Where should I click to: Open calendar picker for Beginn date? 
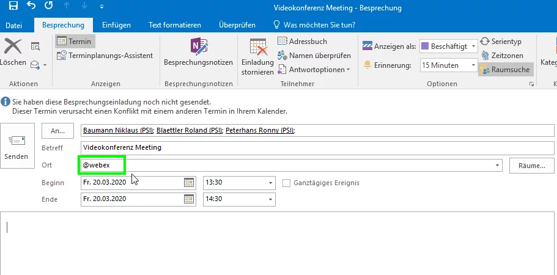tap(189, 183)
